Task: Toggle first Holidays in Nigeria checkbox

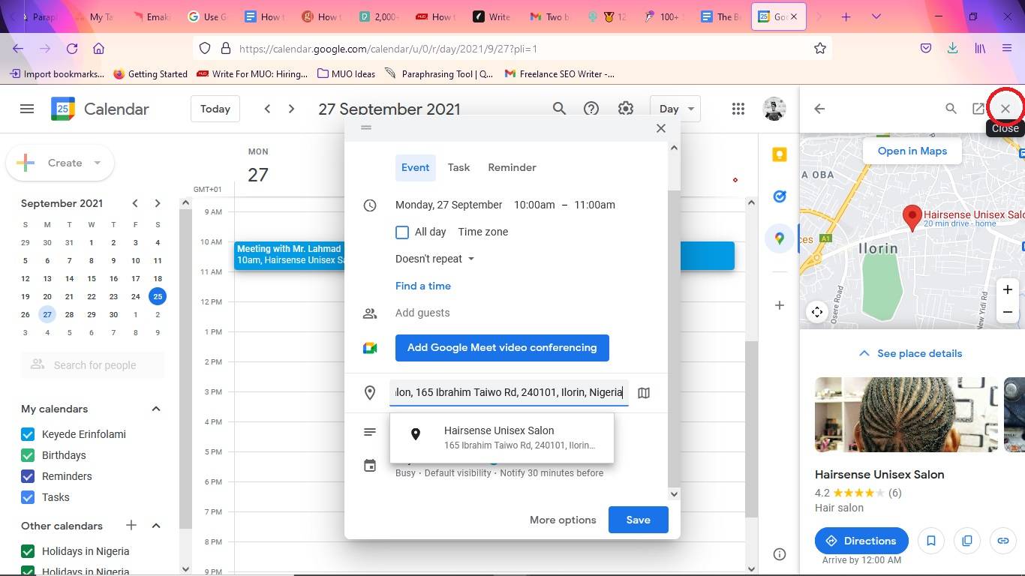Action: 28,551
